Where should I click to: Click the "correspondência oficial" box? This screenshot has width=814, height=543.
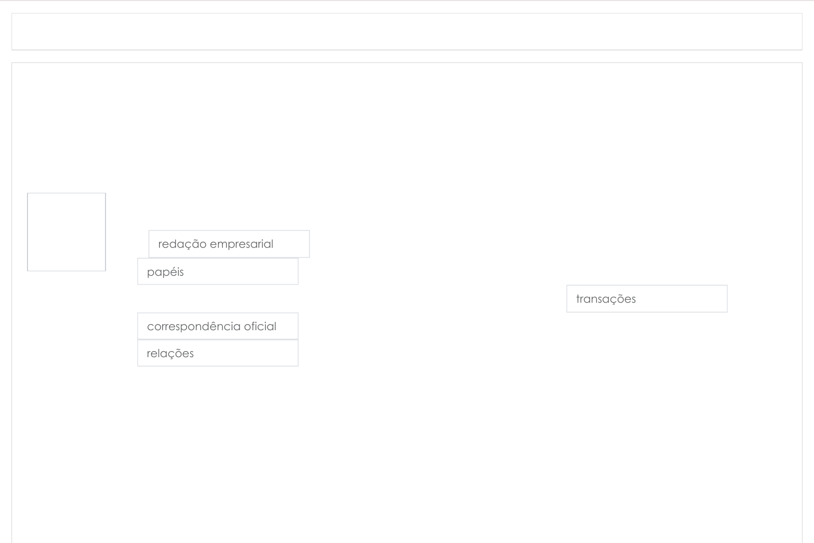pos(217,326)
